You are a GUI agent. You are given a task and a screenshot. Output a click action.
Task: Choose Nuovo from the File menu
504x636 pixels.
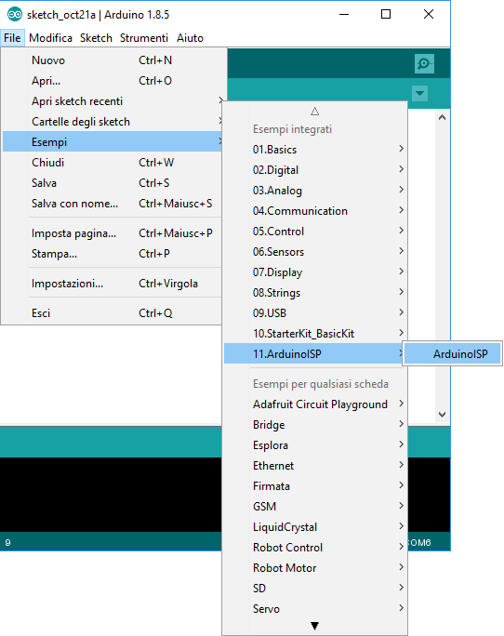tap(113, 60)
